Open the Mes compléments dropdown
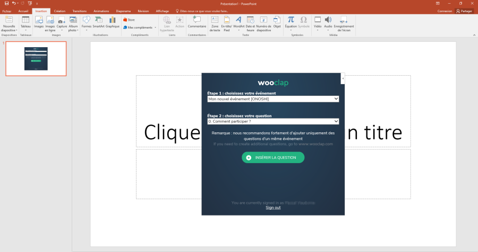Viewport: 478px width, 252px height. pyautogui.click(x=155, y=28)
